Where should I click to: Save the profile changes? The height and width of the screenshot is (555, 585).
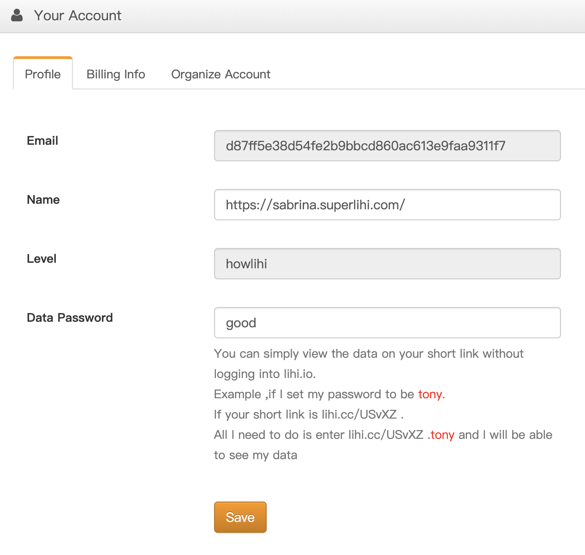(x=240, y=517)
